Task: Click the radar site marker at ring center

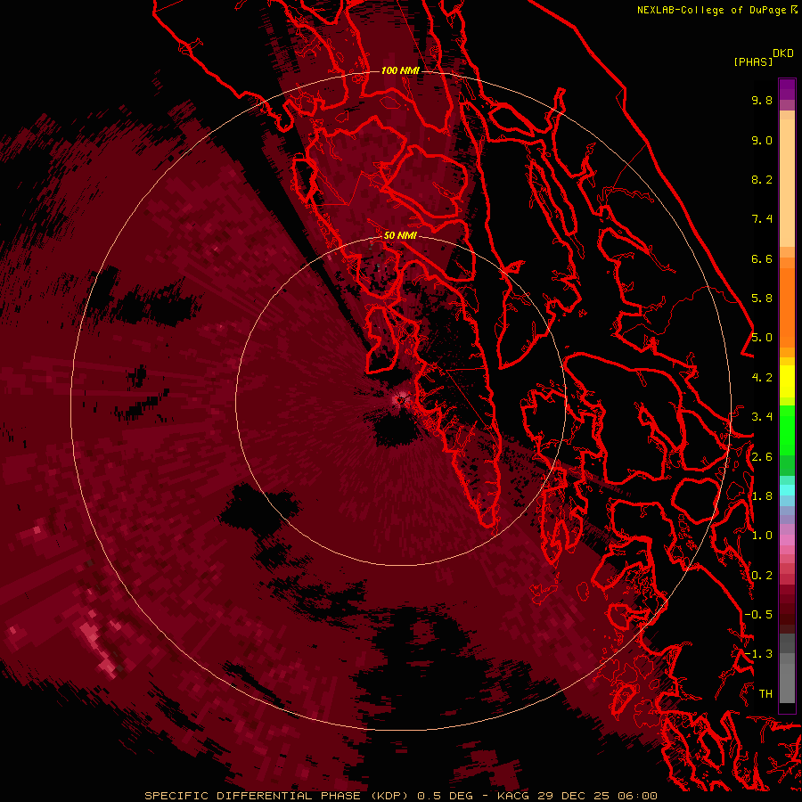Action: (401, 399)
